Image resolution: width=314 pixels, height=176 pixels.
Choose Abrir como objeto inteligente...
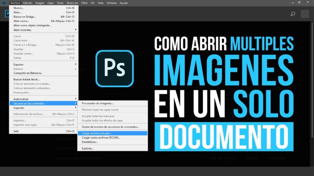(x=44, y=25)
